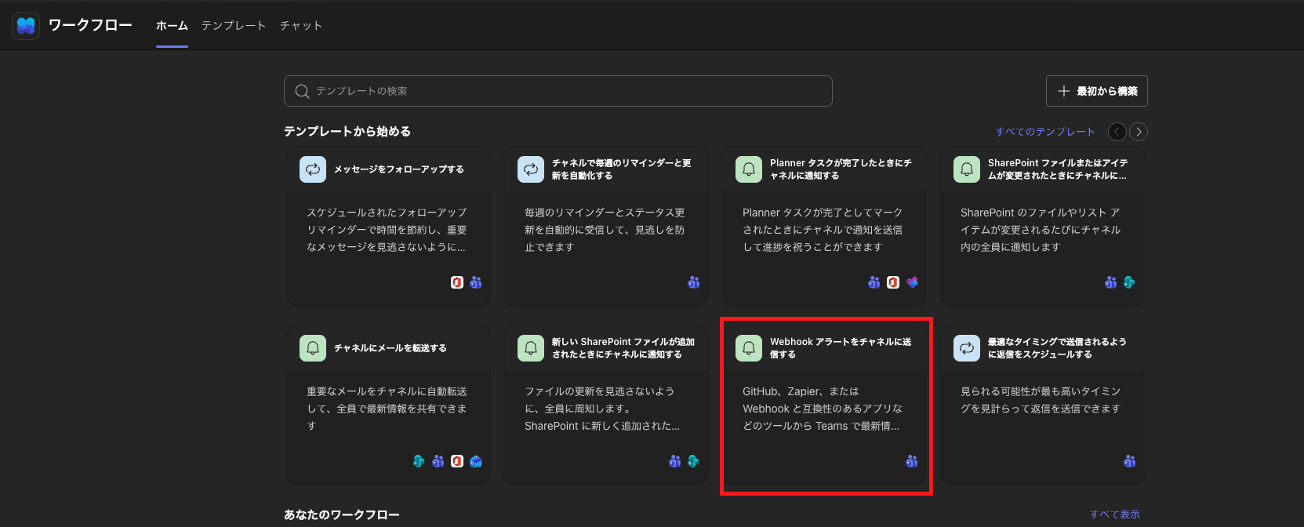Click description GitHub、Zapier、または Webhook

coord(823,409)
